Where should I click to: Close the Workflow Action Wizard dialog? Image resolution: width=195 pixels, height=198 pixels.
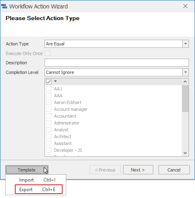click(185, 6)
